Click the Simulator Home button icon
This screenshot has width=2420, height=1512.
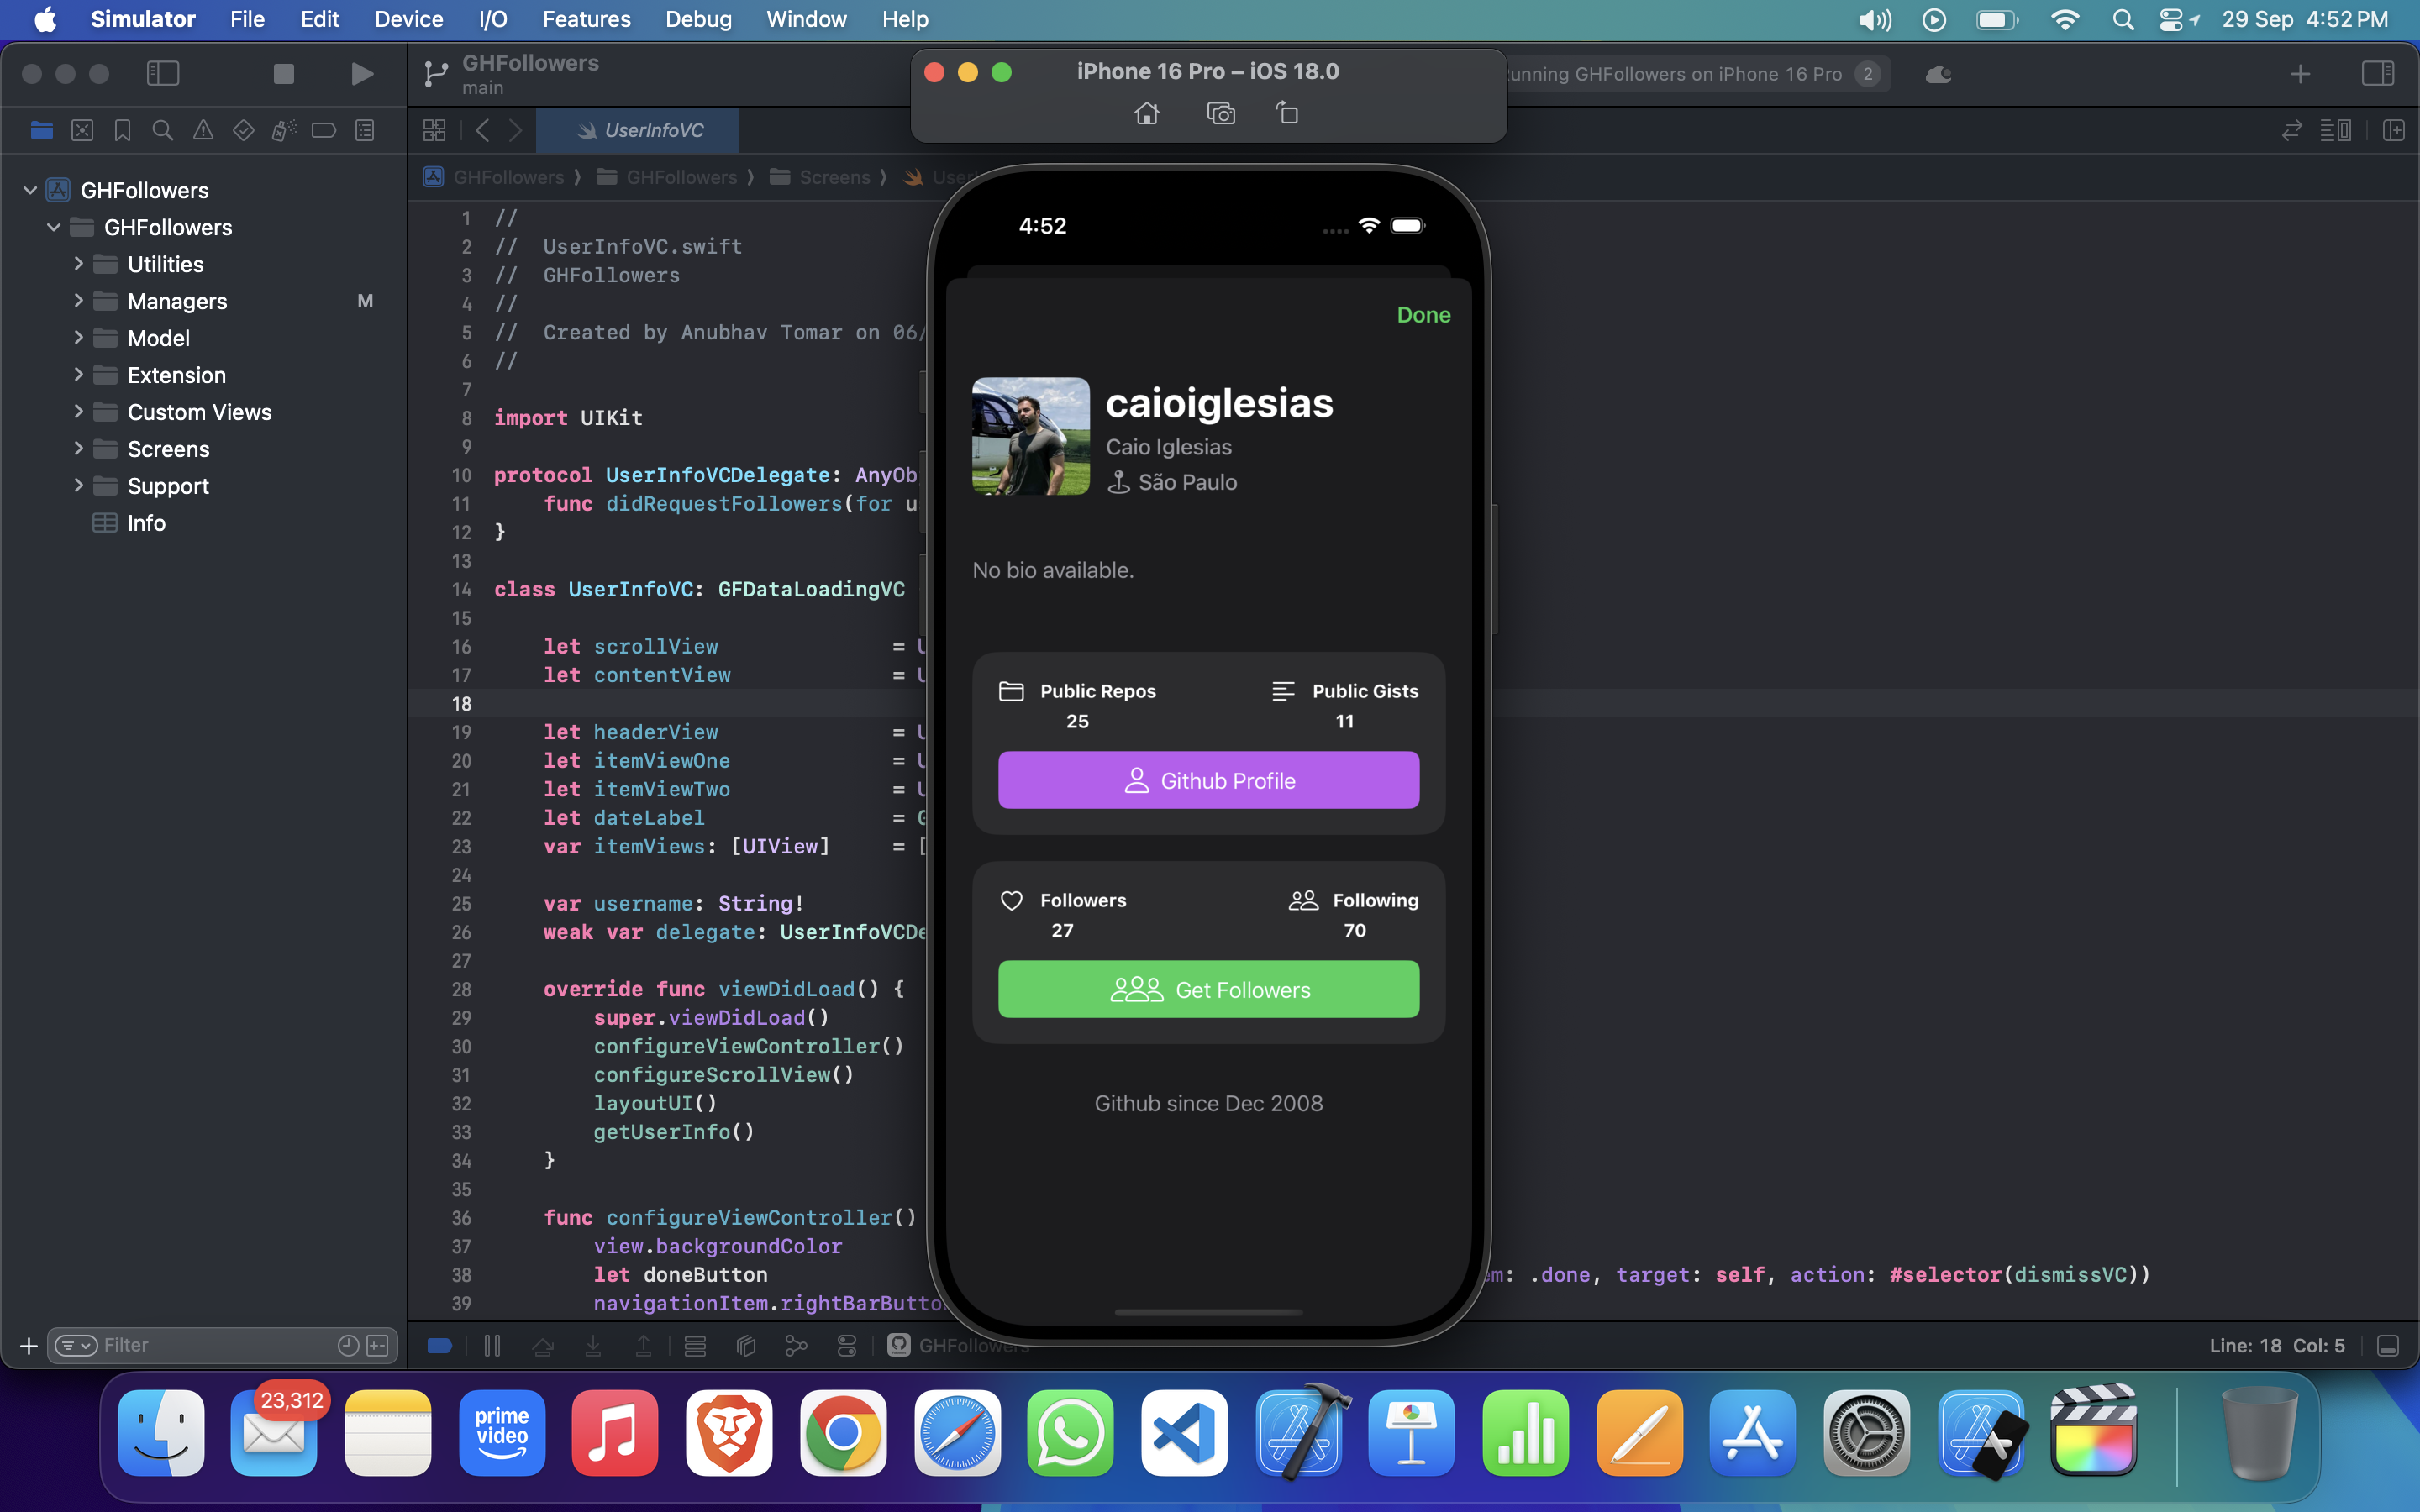pyautogui.click(x=1147, y=114)
